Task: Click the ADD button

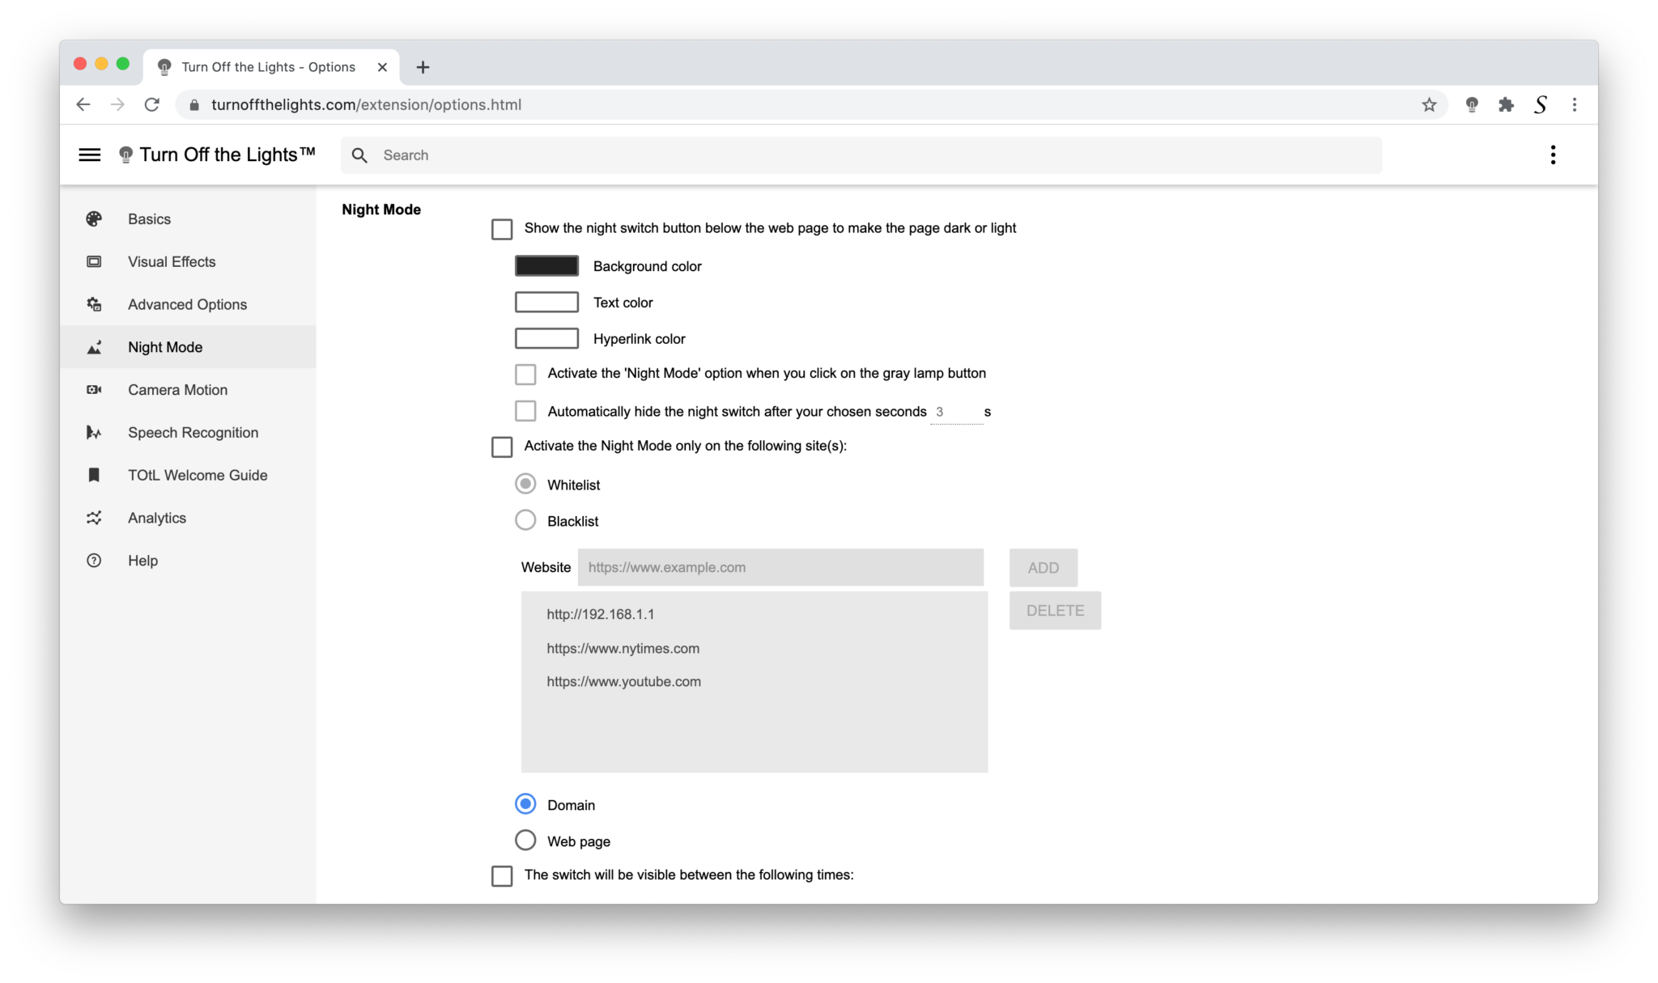Action: 1043,567
